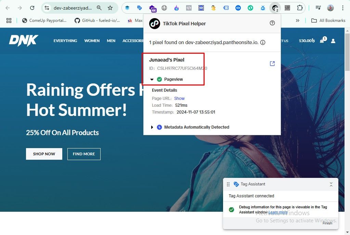Click the FIND MORE button

(x=84, y=154)
